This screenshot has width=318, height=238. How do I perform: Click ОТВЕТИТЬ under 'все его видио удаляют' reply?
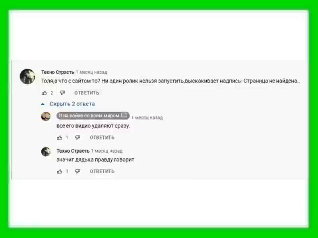pos(102,138)
